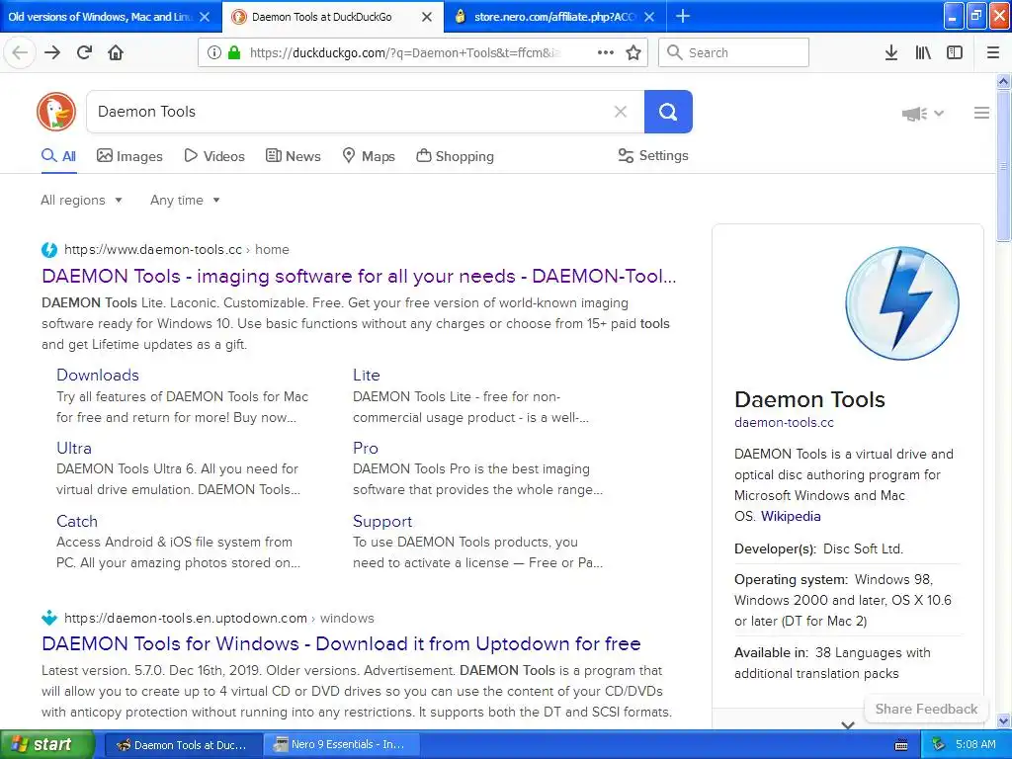Open the DuckDuckGo side menu icon
The width and height of the screenshot is (1012, 759).
coord(981,113)
